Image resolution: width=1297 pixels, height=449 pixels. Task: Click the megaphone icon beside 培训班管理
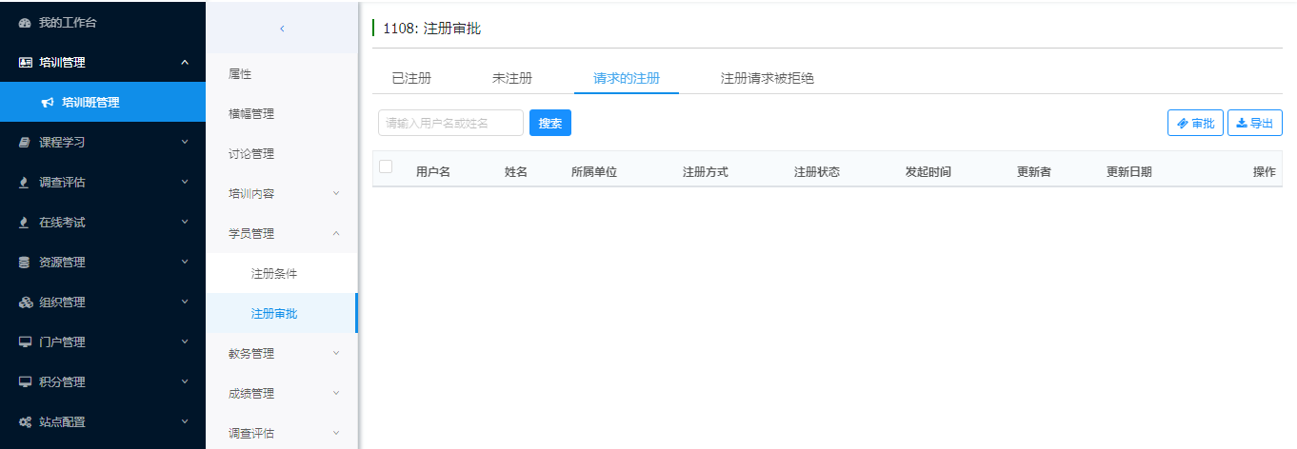[x=48, y=103]
